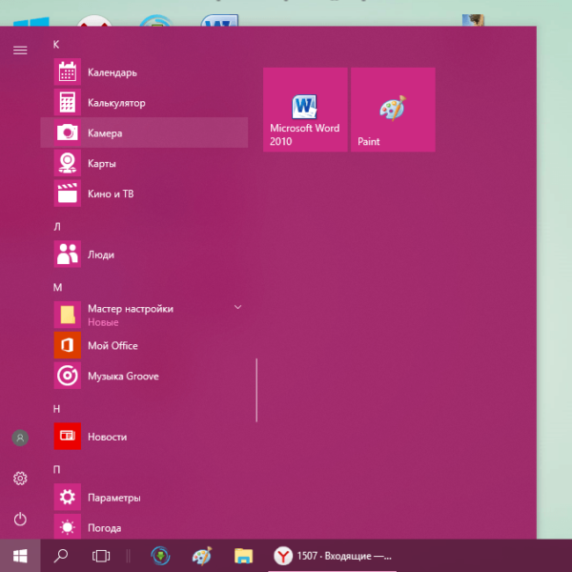Open the Microsoft Word 2010 tile

(x=305, y=110)
